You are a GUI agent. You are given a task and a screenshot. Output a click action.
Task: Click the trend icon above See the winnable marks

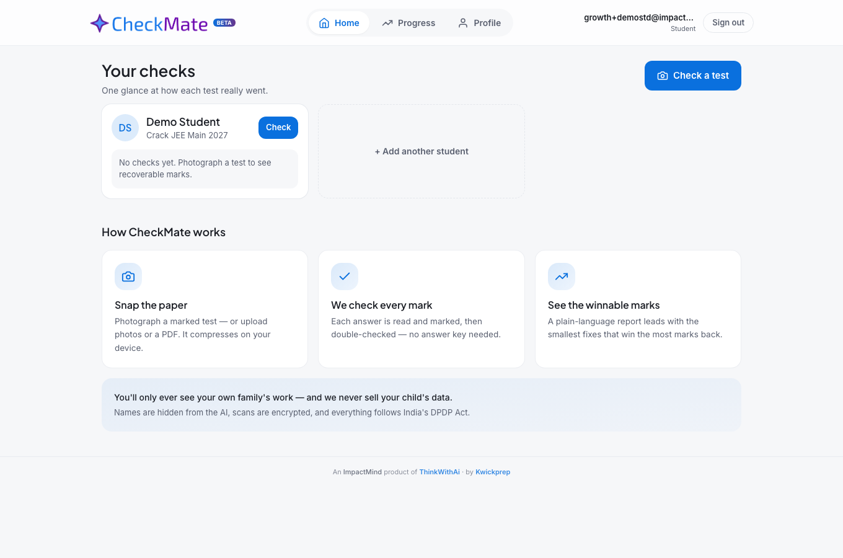pyautogui.click(x=562, y=277)
